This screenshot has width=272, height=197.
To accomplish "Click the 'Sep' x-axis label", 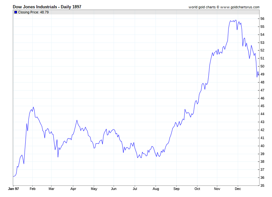I will coord(176,189).
